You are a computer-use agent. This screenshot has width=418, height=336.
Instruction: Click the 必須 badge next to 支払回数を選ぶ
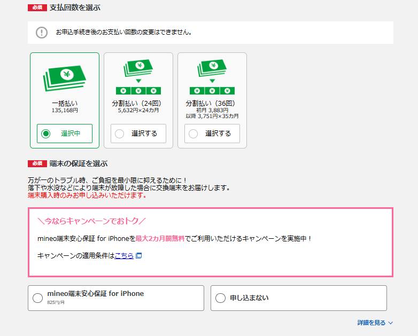[x=37, y=8]
